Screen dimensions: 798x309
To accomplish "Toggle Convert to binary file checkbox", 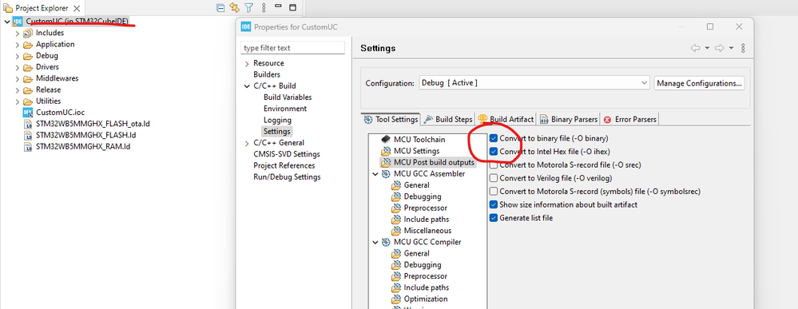I will coord(493,138).
